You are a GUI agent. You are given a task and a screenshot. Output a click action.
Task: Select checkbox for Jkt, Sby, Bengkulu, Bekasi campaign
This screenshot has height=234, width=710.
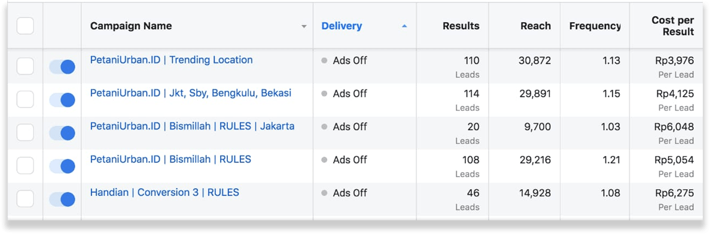click(x=25, y=100)
